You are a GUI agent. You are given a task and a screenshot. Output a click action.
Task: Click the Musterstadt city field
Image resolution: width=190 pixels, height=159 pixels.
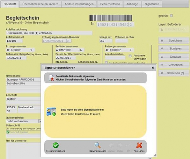click(29, 107)
